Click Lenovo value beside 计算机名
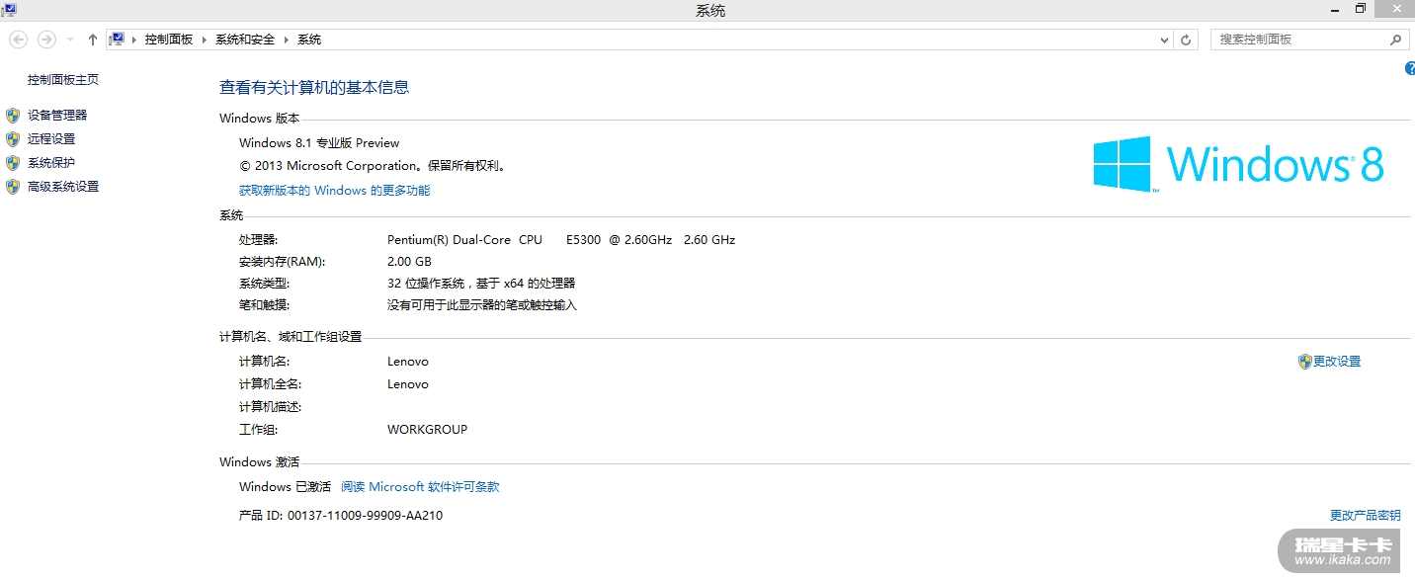The height and width of the screenshot is (579, 1415). pyautogui.click(x=408, y=362)
